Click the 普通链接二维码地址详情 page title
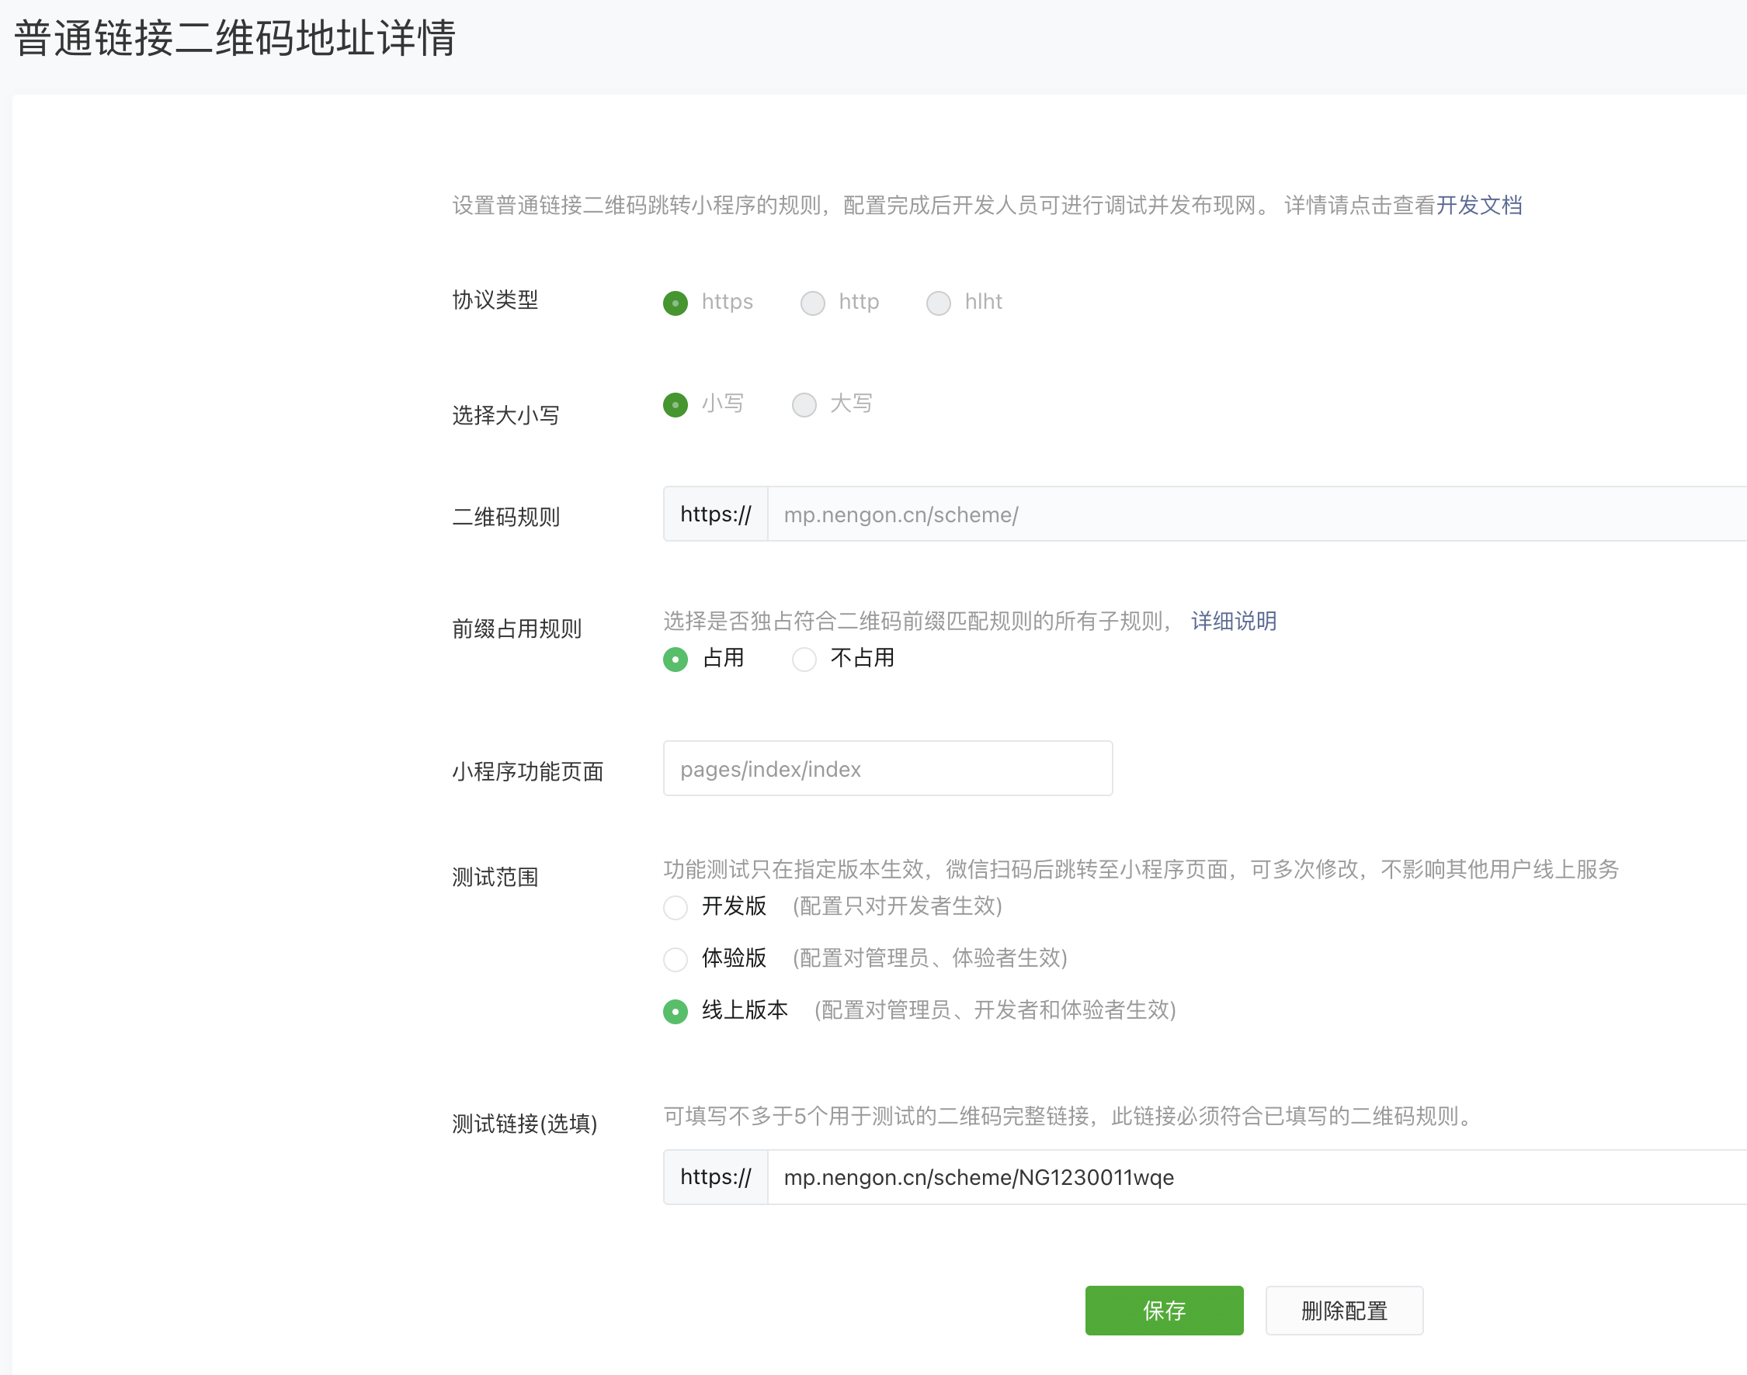The height and width of the screenshot is (1375, 1747). tap(234, 38)
